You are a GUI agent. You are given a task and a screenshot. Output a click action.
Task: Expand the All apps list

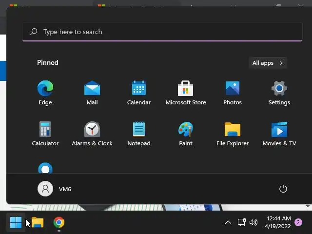click(268, 63)
